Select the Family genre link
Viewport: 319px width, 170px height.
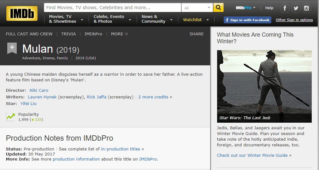pos(62,58)
